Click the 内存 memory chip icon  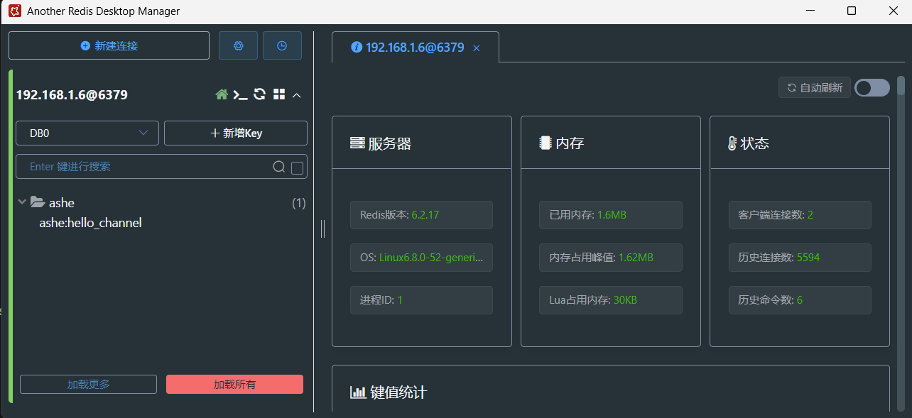coord(545,143)
